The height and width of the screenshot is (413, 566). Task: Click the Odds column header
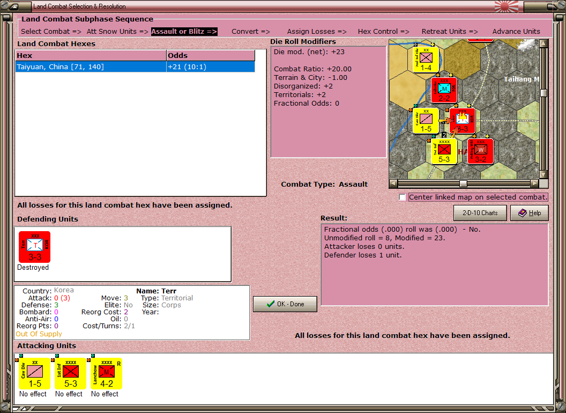tap(211, 55)
